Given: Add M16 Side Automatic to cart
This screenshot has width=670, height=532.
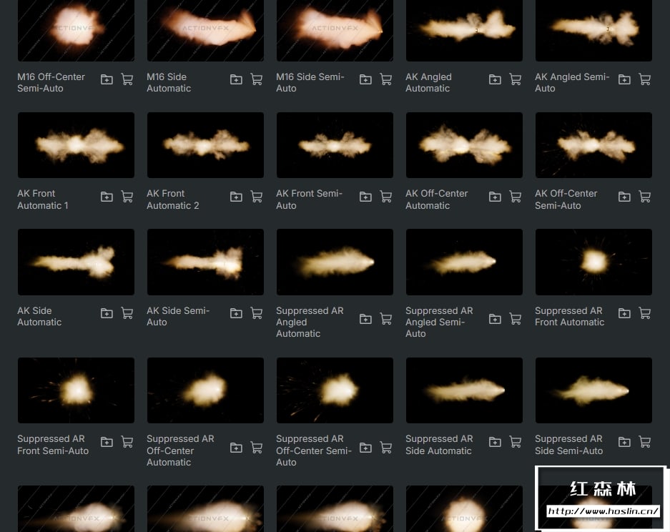Looking at the screenshot, I should 257,79.
